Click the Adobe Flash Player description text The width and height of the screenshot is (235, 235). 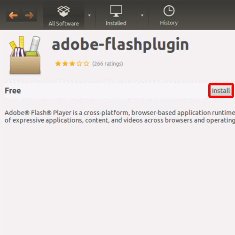point(120,117)
